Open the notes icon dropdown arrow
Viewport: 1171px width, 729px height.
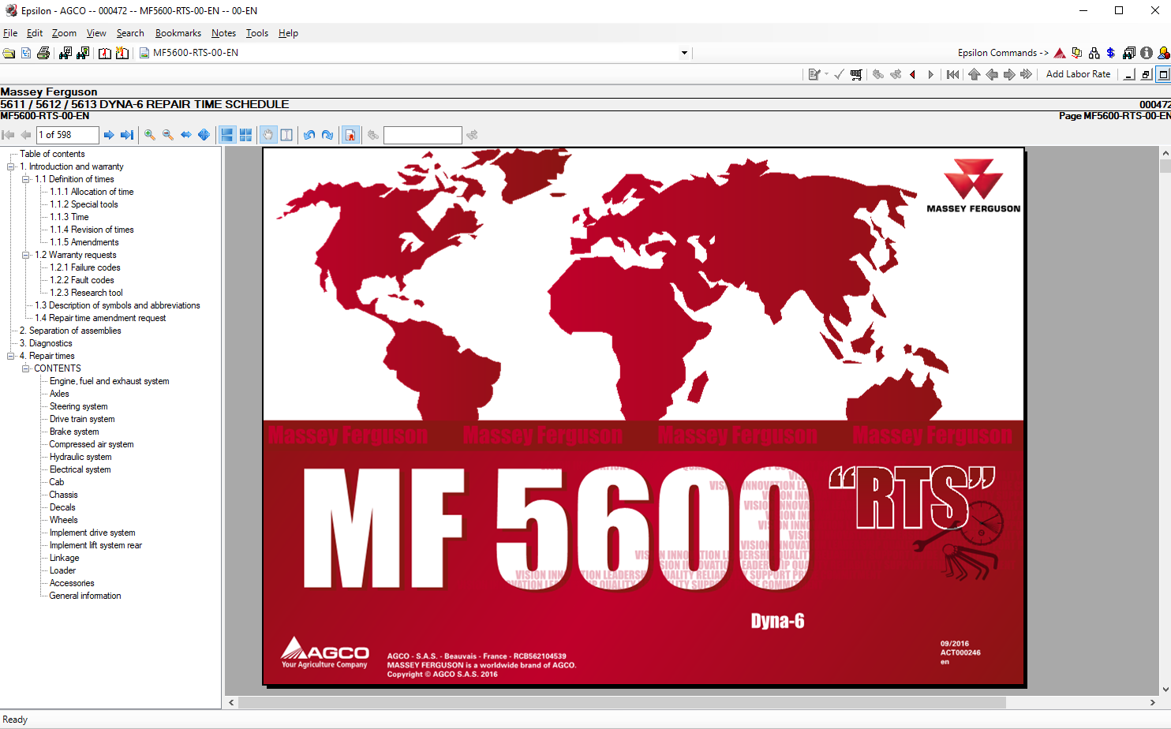826,74
